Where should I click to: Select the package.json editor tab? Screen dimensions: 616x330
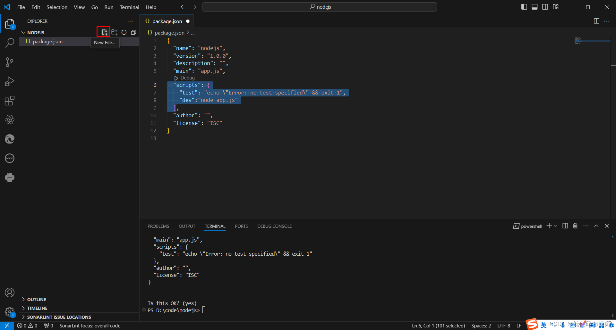[x=167, y=21]
